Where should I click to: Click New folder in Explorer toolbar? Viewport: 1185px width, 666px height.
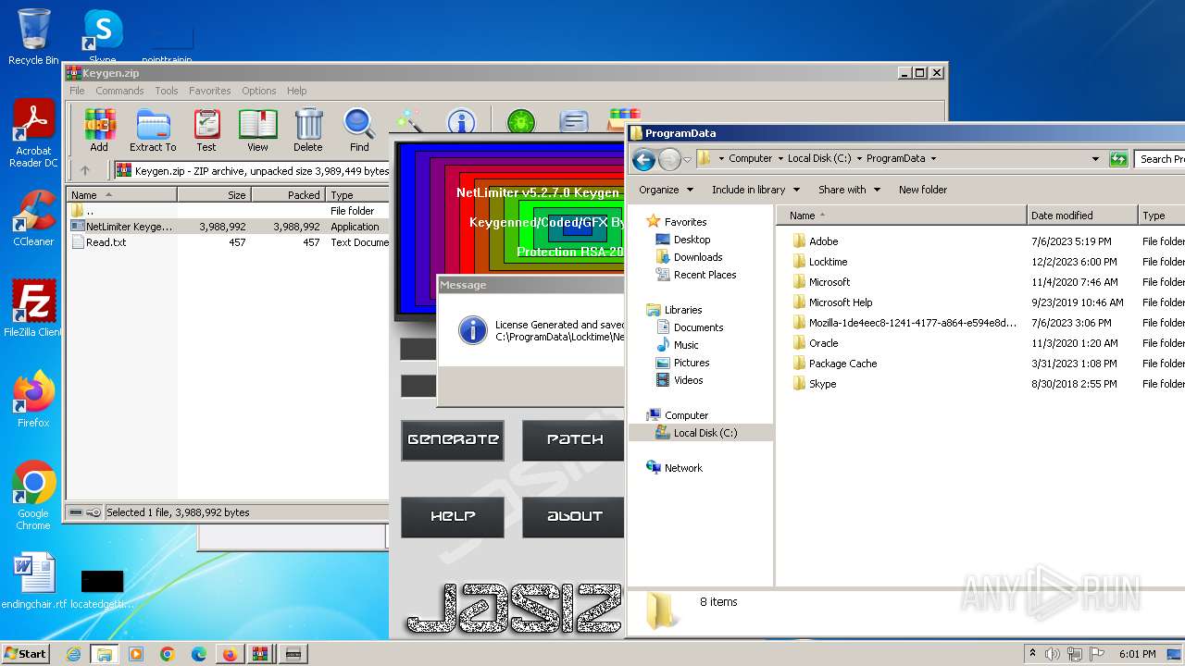point(923,190)
